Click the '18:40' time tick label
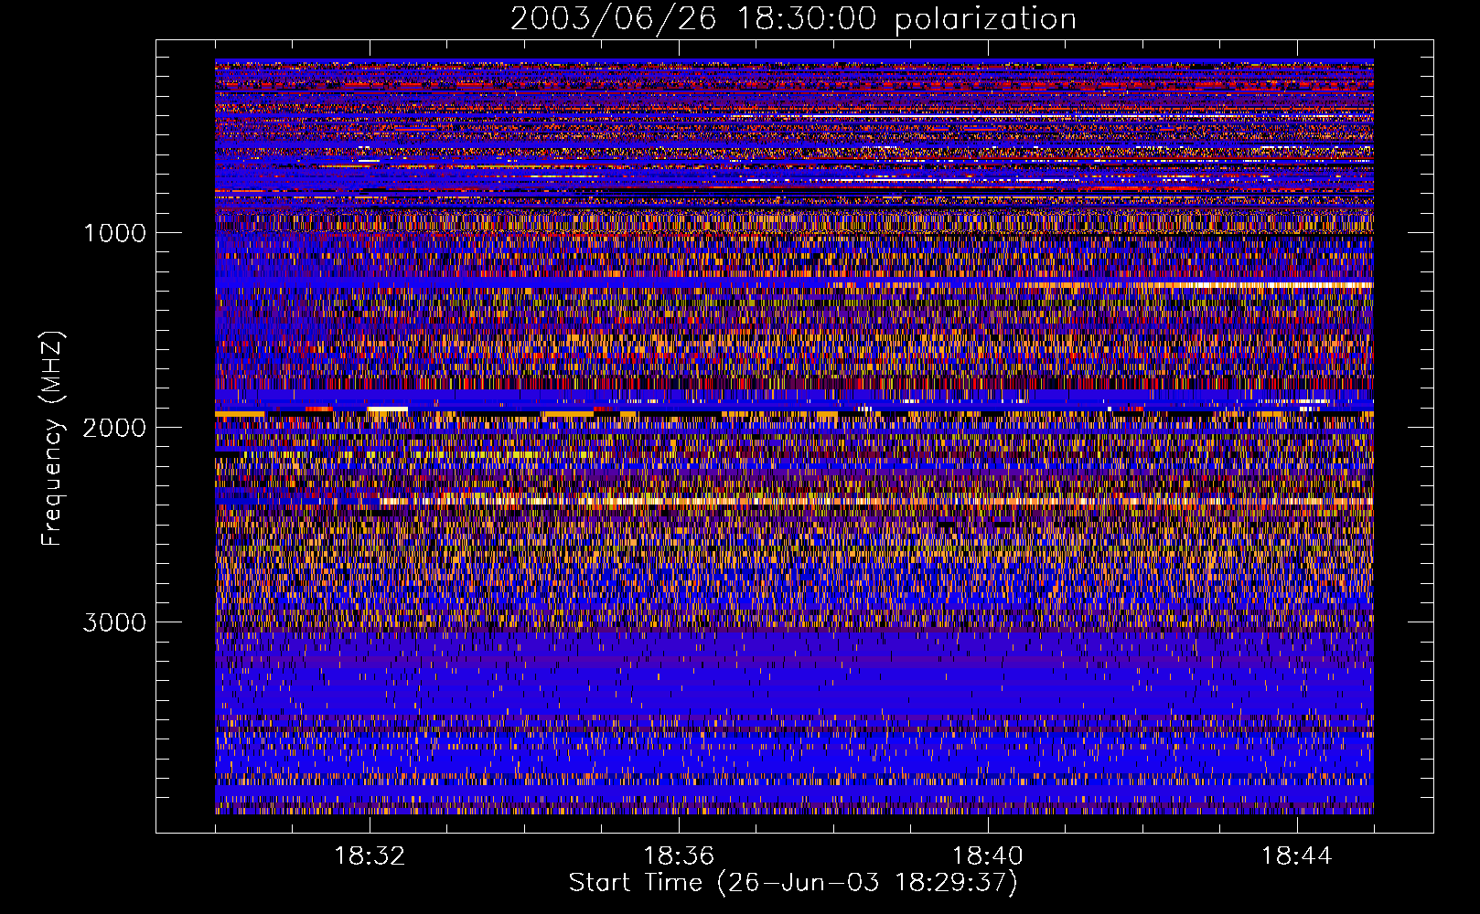The image size is (1480, 914). [988, 856]
